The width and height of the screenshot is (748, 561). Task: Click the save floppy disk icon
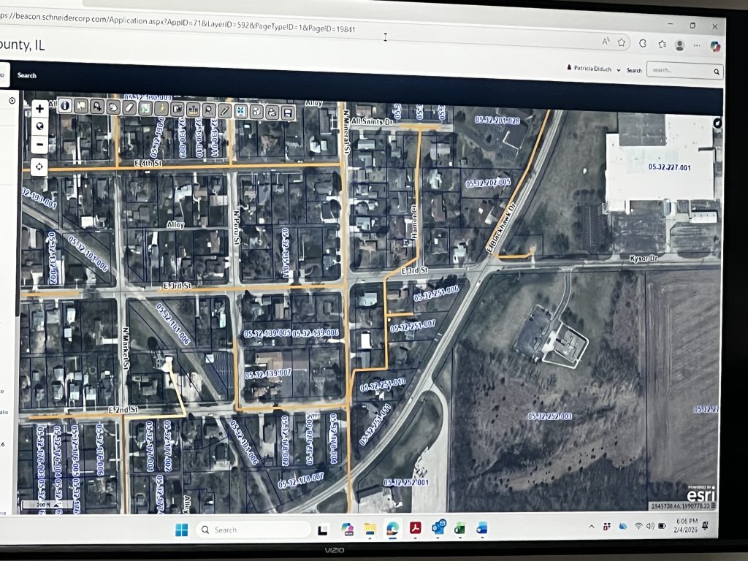(288, 112)
